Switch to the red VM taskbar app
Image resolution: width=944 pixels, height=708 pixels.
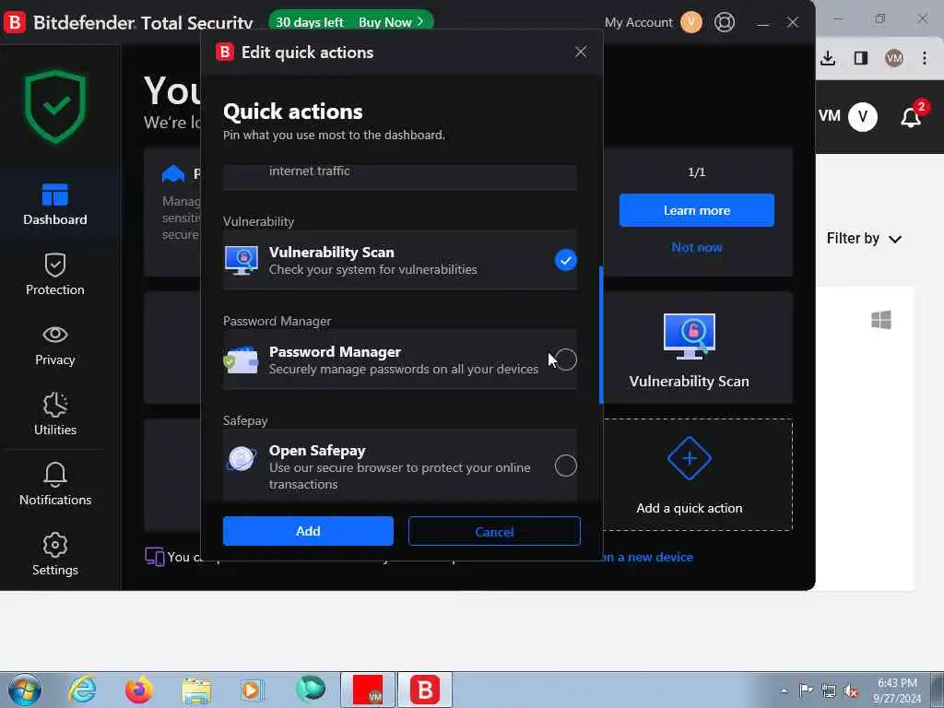click(x=368, y=690)
